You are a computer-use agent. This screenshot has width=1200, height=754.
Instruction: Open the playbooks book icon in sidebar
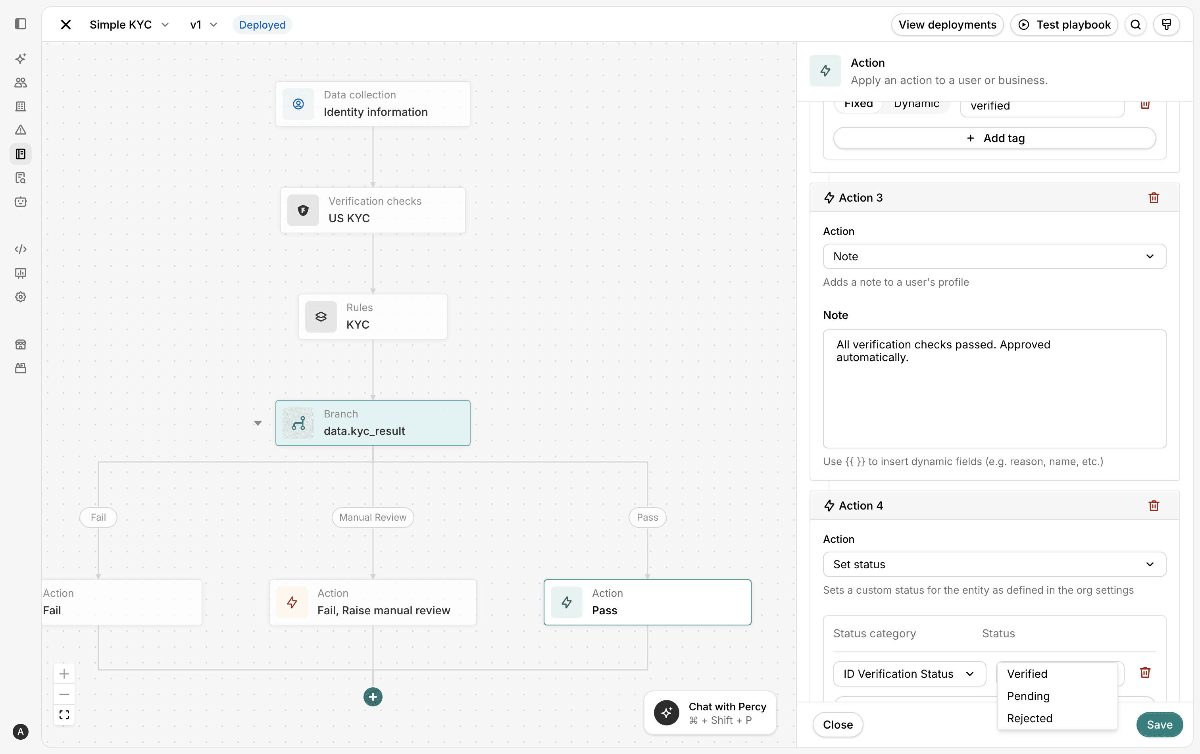[x=20, y=154]
